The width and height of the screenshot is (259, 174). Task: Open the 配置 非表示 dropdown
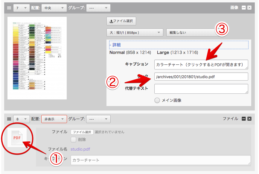pos(54,119)
